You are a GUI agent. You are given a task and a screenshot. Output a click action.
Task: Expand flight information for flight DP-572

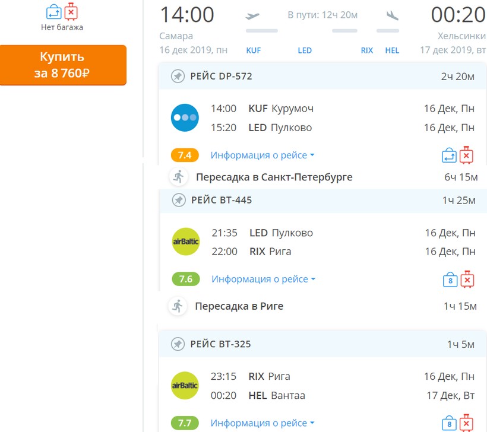tap(262, 155)
